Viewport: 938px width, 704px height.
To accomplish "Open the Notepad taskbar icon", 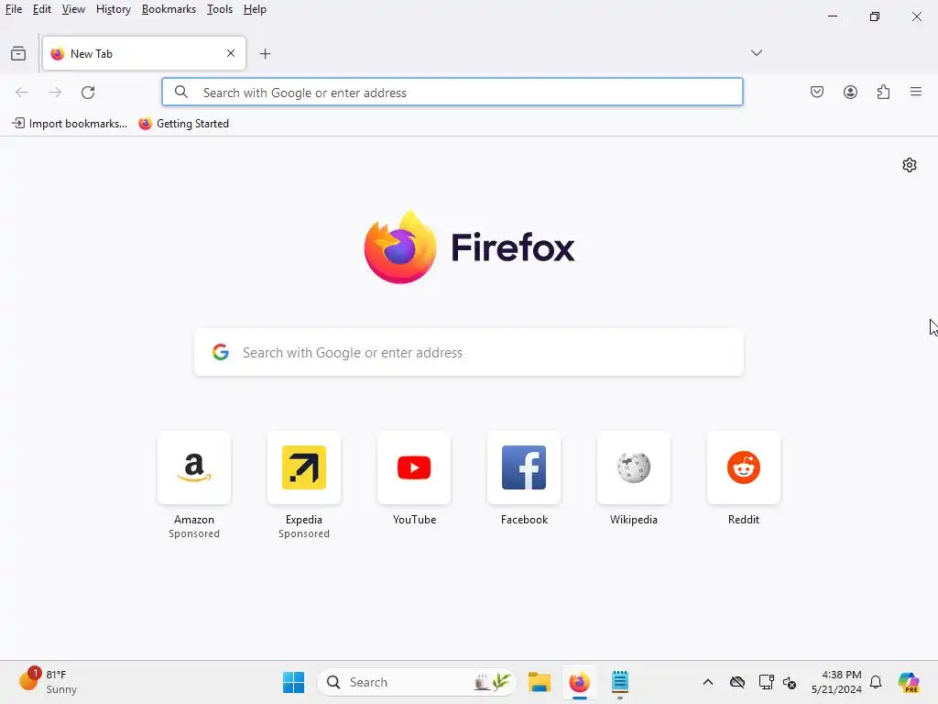I will coord(620,682).
